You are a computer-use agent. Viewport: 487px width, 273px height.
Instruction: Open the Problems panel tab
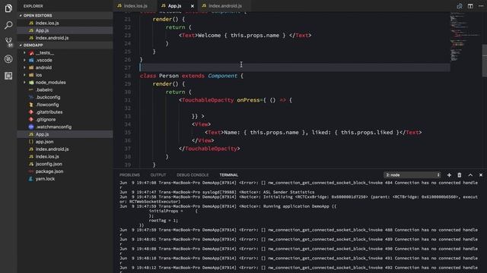129,175
